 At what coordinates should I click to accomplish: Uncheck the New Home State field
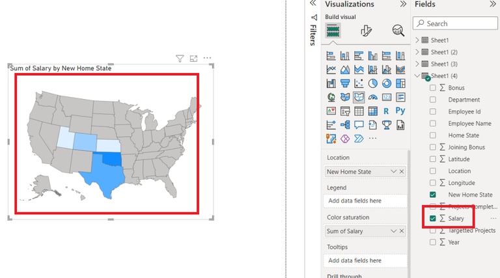click(433, 195)
